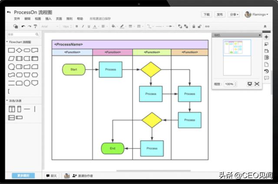
Task: Open the comments icon in right sidebar
Action: click(266, 78)
